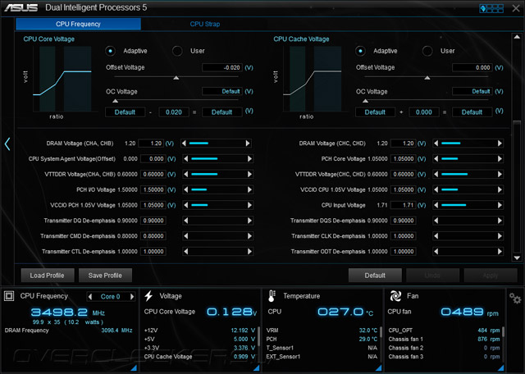
Task: Click CPU Cache Offset Voltage field 0.000
Action: (x=472, y=67)
